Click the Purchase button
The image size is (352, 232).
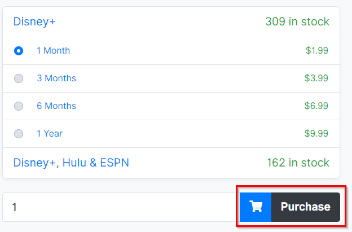(x=290, y=207)
